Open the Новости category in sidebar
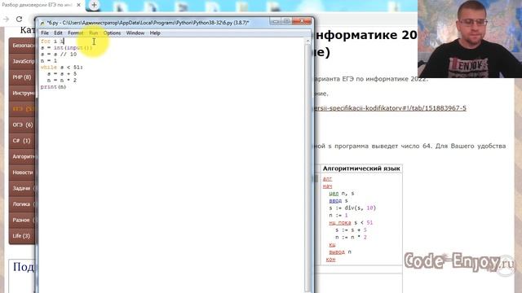522x293 pixels. click(22, 173)
